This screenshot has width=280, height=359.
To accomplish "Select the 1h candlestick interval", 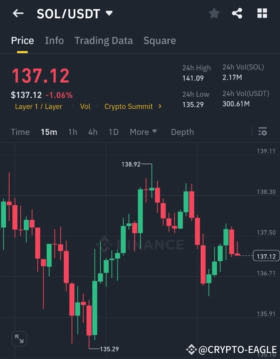I will tap(73, 132).
